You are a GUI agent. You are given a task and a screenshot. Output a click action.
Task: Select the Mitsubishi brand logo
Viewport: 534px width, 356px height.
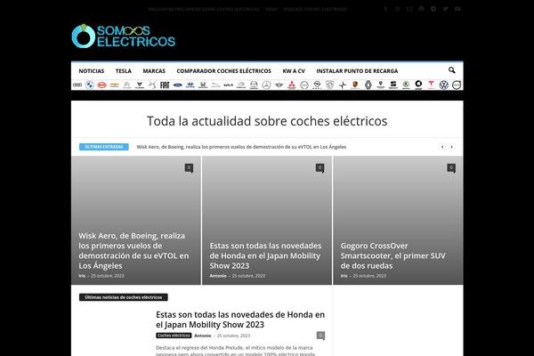point(292,85)
